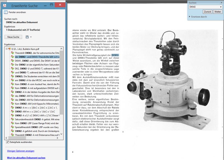Screen dimensions: 224x160
Task: Click result icon beside 'am DKM2-A für die HP25C'
Action: click(x=13, y=80)
